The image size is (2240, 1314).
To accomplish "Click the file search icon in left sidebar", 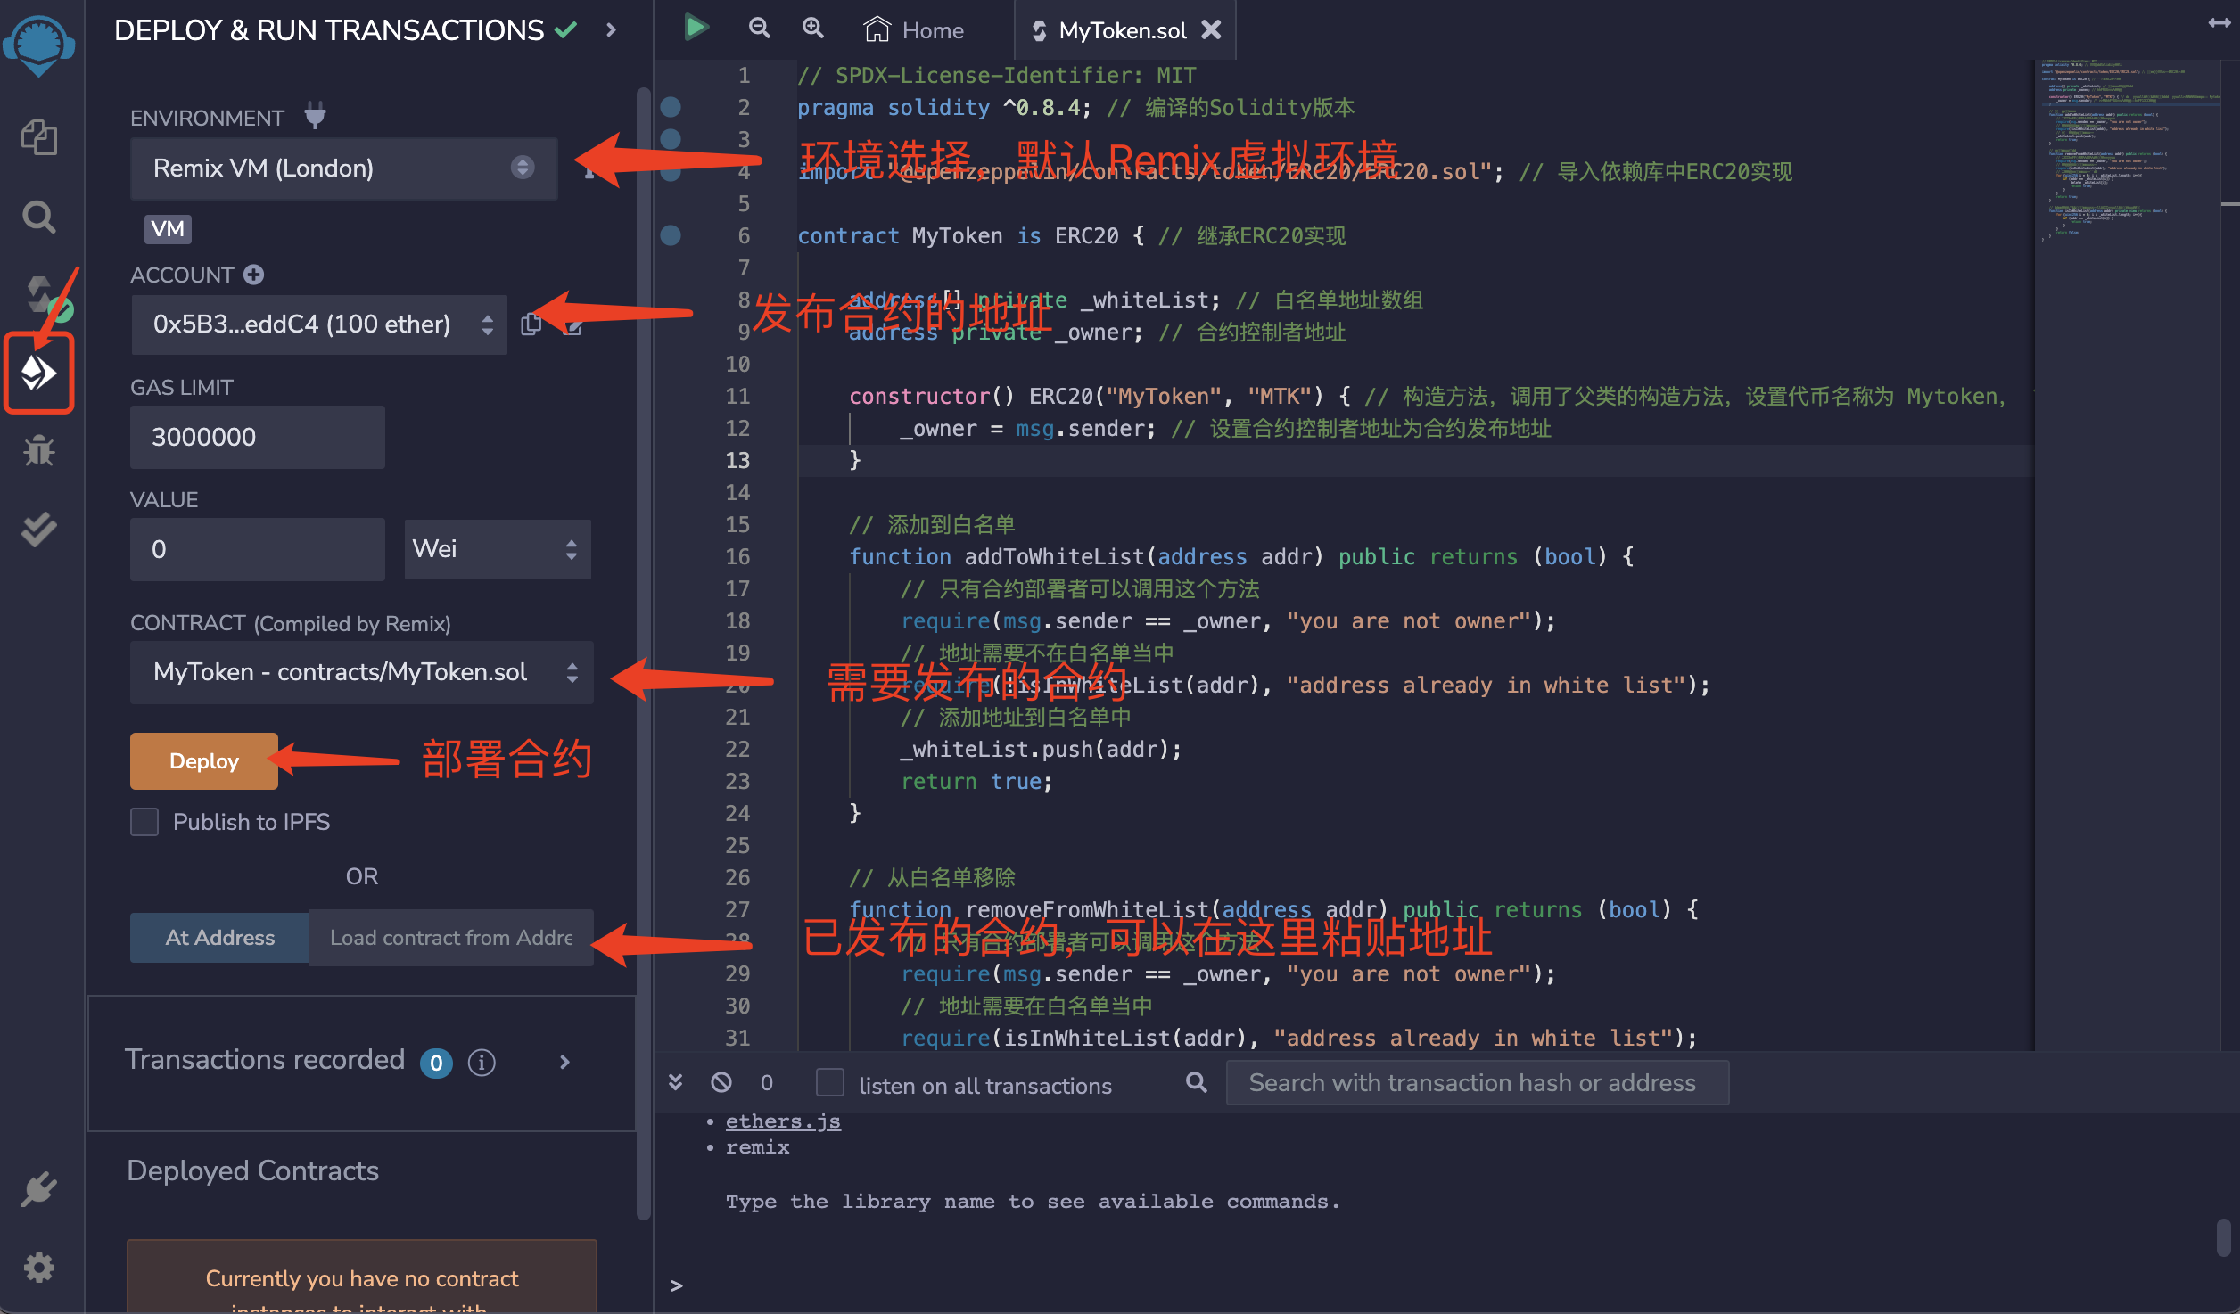I will (42, 214).
